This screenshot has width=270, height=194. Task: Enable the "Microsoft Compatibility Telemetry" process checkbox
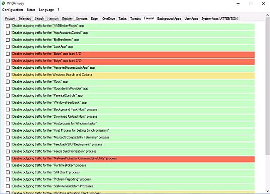[x=8, y=137]
